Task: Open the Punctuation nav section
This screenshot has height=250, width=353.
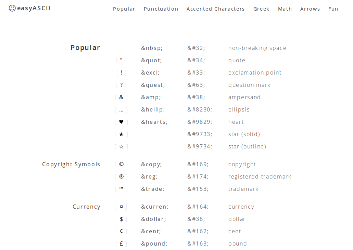Action: click(x=161, y=9)
